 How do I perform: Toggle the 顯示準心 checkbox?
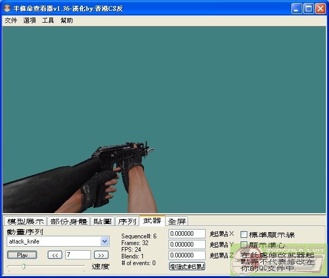click(x=244, y=245)
